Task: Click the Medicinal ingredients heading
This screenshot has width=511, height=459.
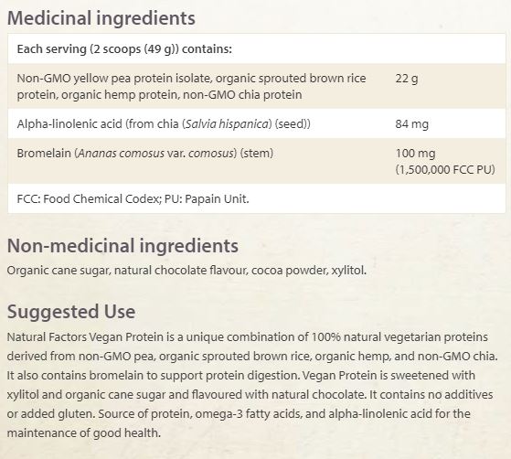Action: pyautogui.click(x=101, y=18)
